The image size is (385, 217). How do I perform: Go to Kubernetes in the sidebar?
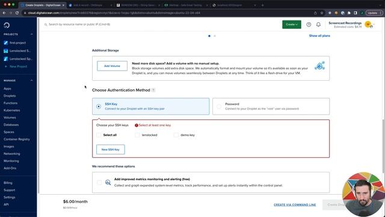[12, 110]
